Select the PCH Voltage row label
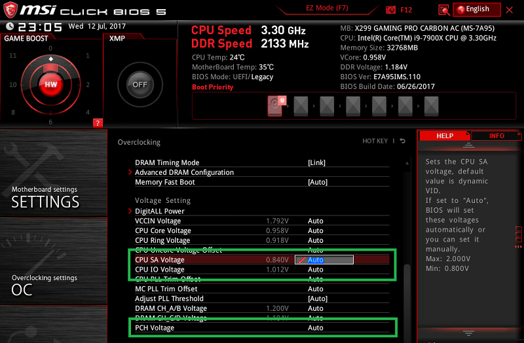This screenshot has height=343, width=524. [x=155, y=328]
